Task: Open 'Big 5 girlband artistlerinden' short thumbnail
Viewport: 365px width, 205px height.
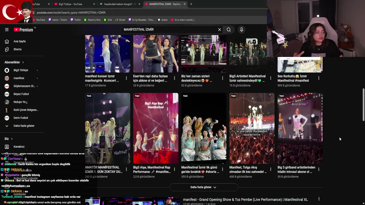Action: [300, 128]
